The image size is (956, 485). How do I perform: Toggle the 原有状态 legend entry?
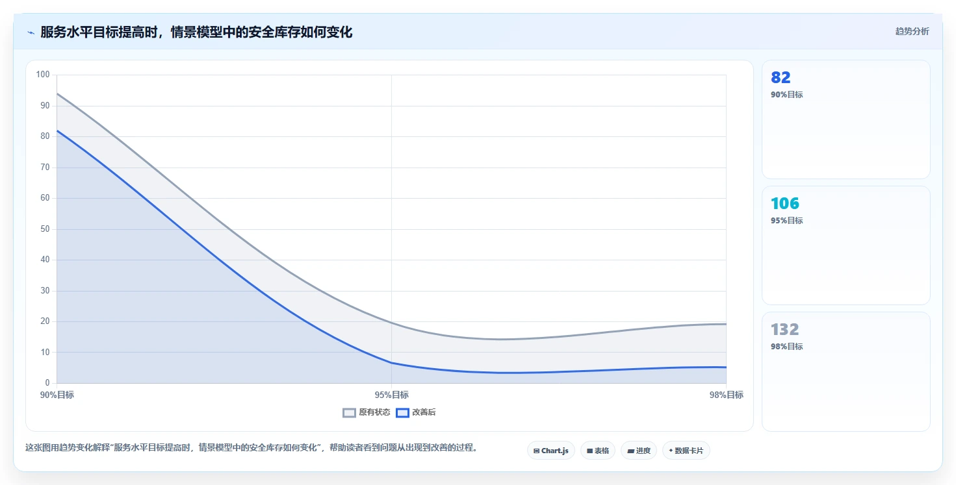point(367,412)
